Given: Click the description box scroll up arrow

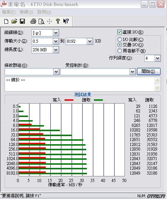Looking at the screenshot, I should (x=157, y=81).
